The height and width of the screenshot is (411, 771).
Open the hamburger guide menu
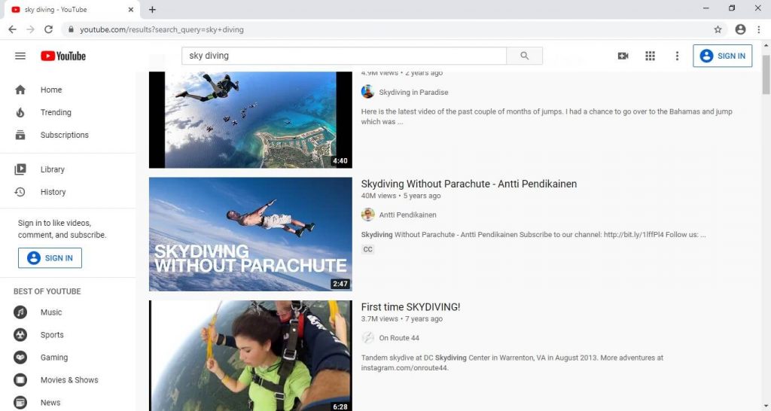tap(20, 56)
